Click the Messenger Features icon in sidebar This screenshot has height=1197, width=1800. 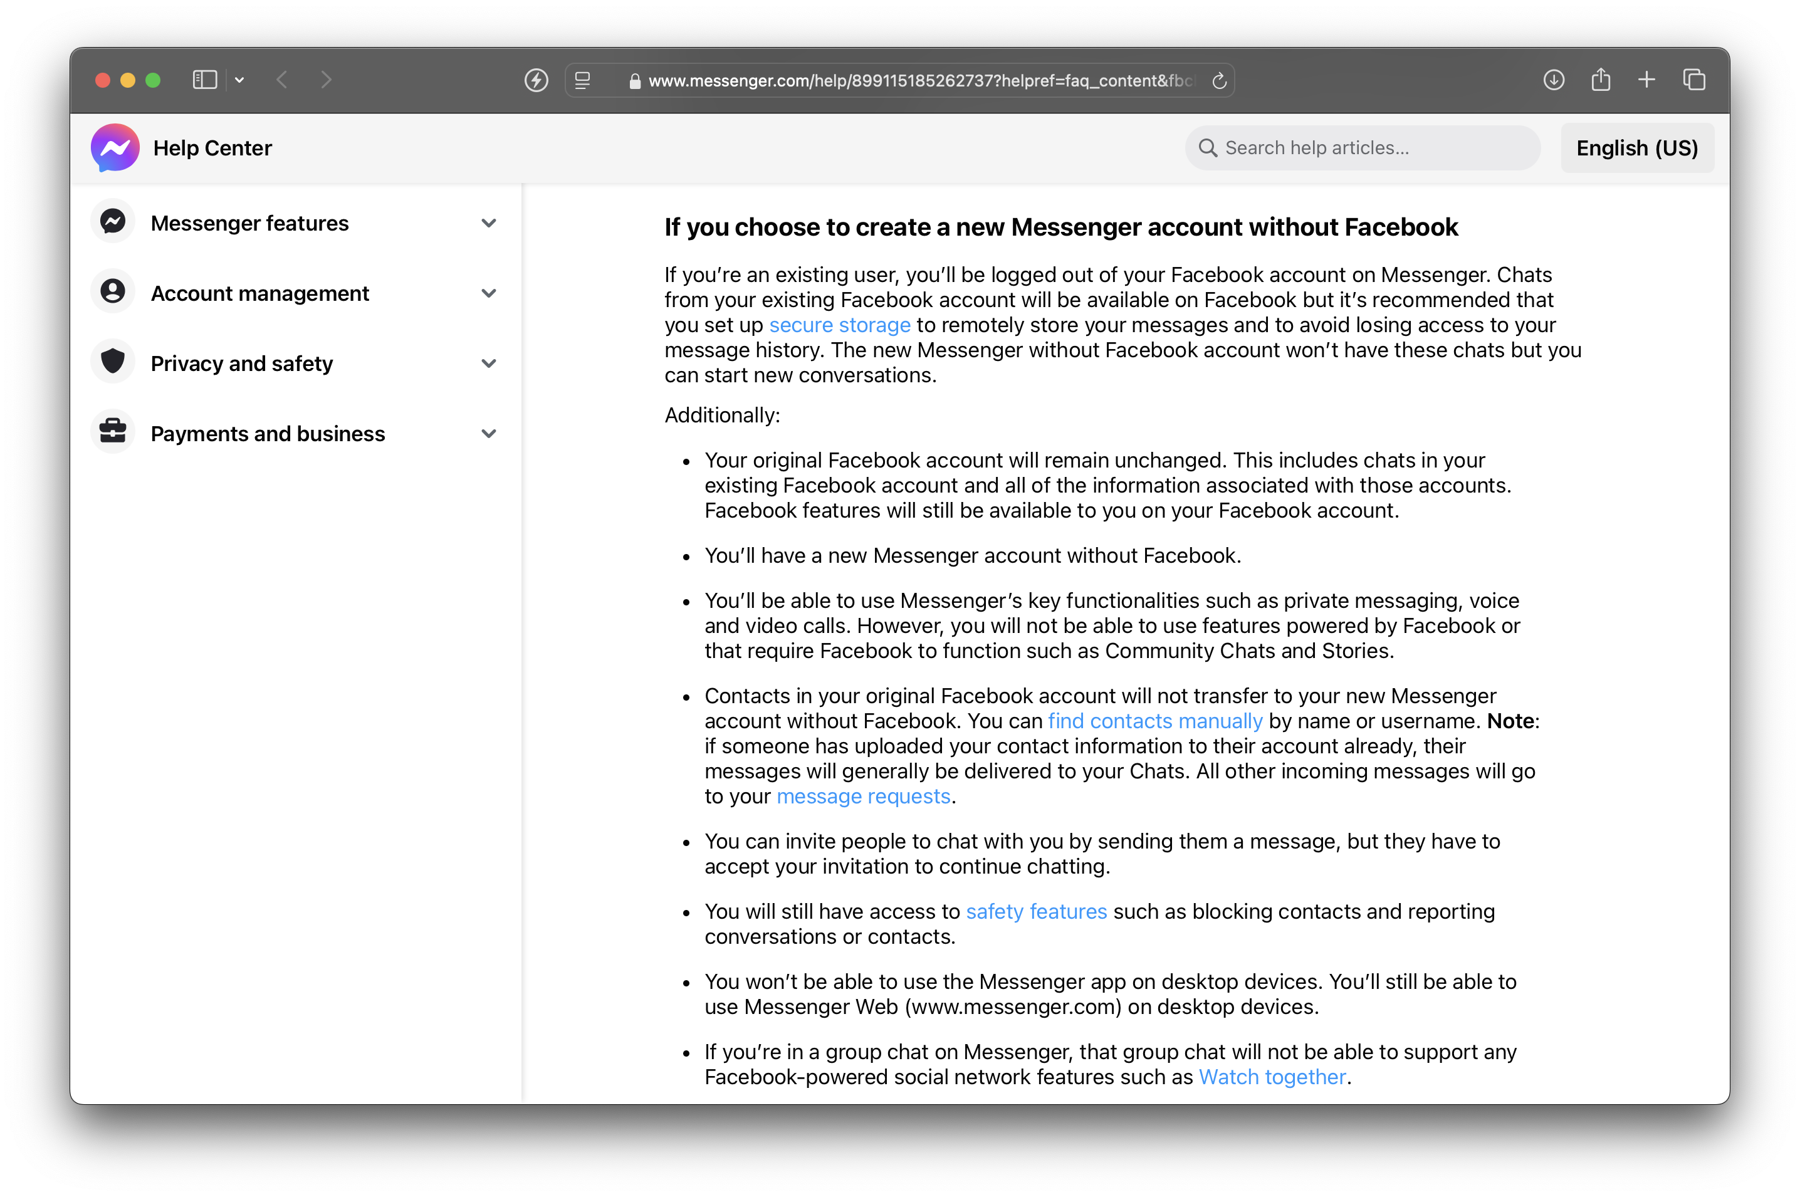pos(112,223)
